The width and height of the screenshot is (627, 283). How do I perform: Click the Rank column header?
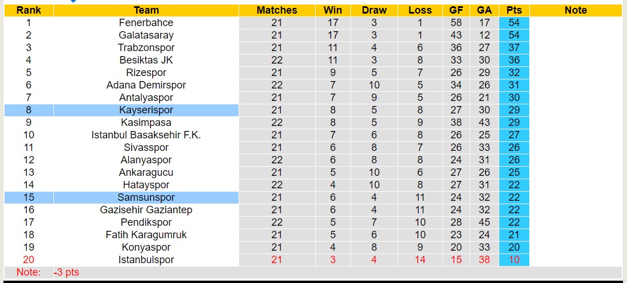point(28,10)
